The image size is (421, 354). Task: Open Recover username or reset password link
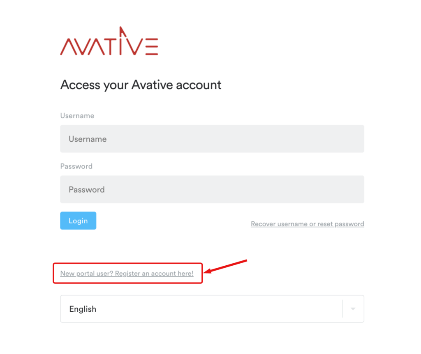click(x=308, y=224)
